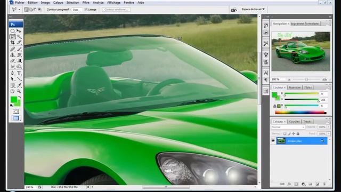This screenshot has width=341, height=192.
Task: Select the Zoom tool
Action: (x=19, y=91)
